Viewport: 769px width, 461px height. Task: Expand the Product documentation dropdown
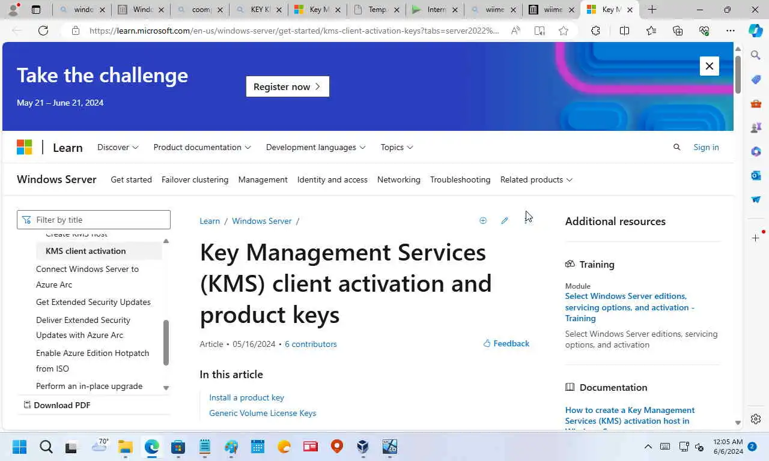[202, 147]
